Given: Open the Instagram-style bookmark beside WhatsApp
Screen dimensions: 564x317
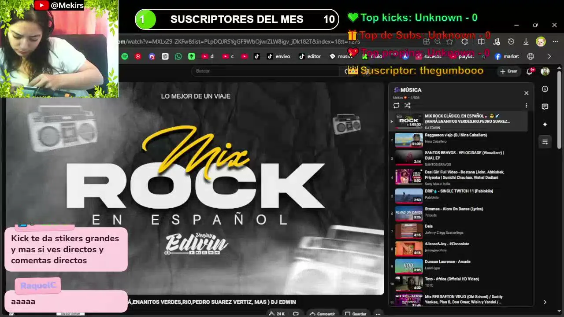Looking at the screenshot, I should pyautogui.click(x=165, y=56).
